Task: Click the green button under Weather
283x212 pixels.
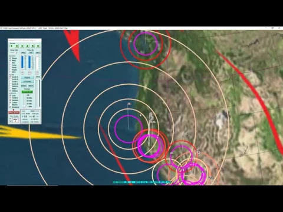Action: tap(27, 92)
